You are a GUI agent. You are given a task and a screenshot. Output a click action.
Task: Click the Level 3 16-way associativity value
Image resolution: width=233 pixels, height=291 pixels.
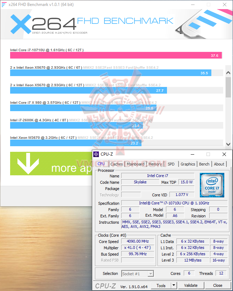[218, 260]
